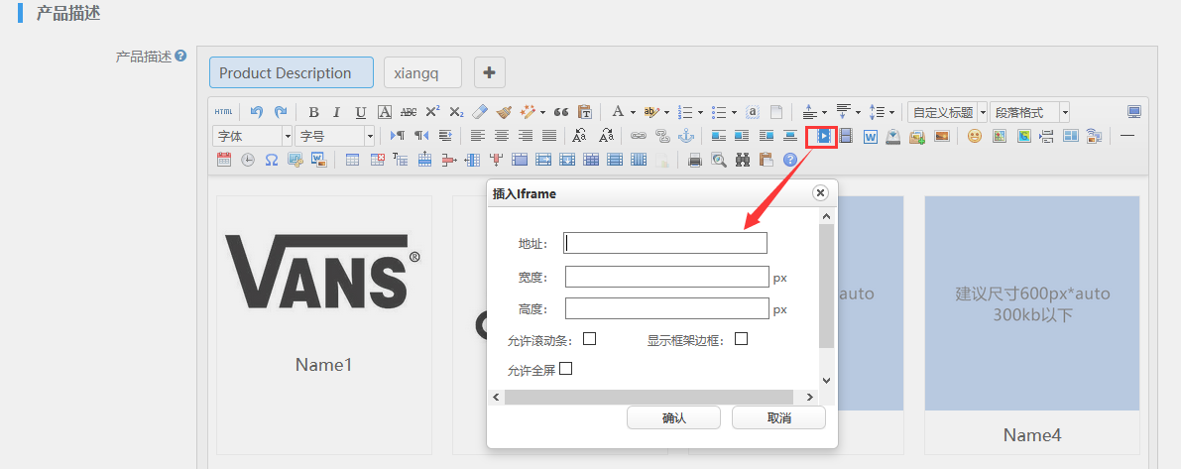Click the 地址 address input field
This screenshot has width=1181, height=469.
tap(665, 243)
